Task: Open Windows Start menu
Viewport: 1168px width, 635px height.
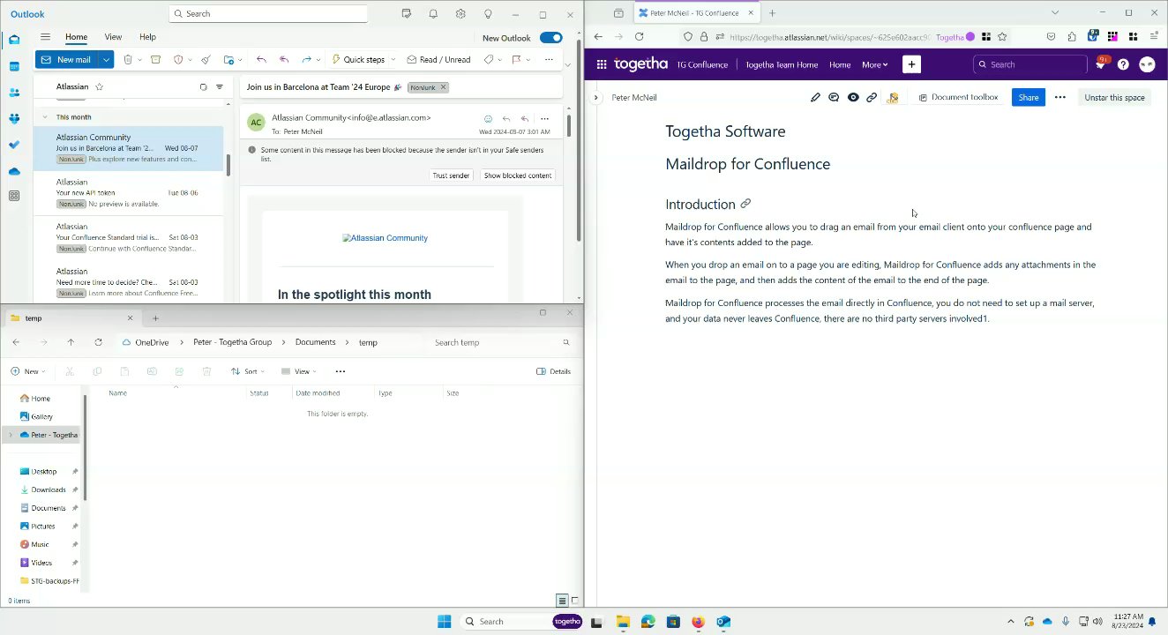Action: click(444, 622)
